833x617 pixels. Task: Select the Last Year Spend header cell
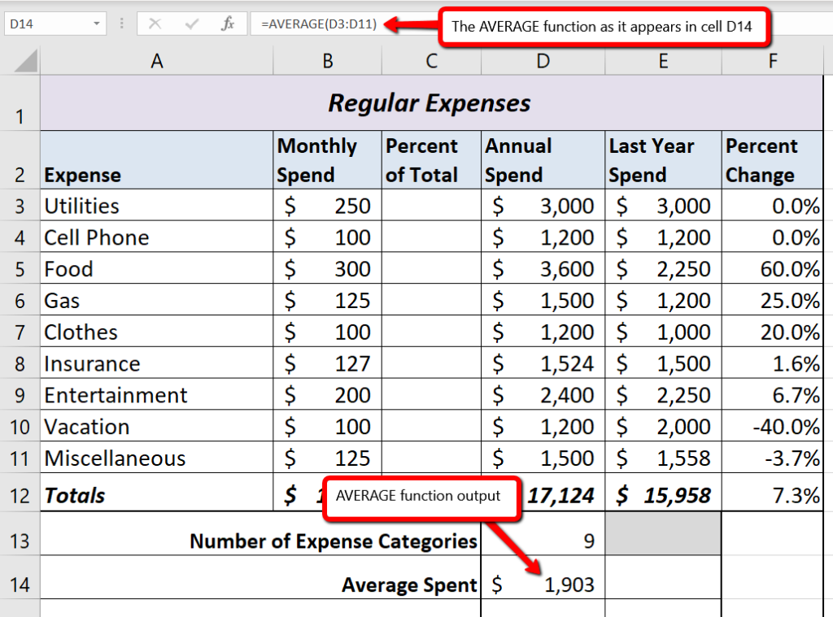[x=663, y=160]
